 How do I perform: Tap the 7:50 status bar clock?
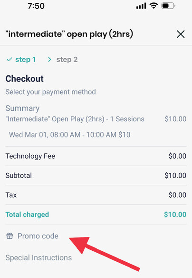tap(36, 6)
